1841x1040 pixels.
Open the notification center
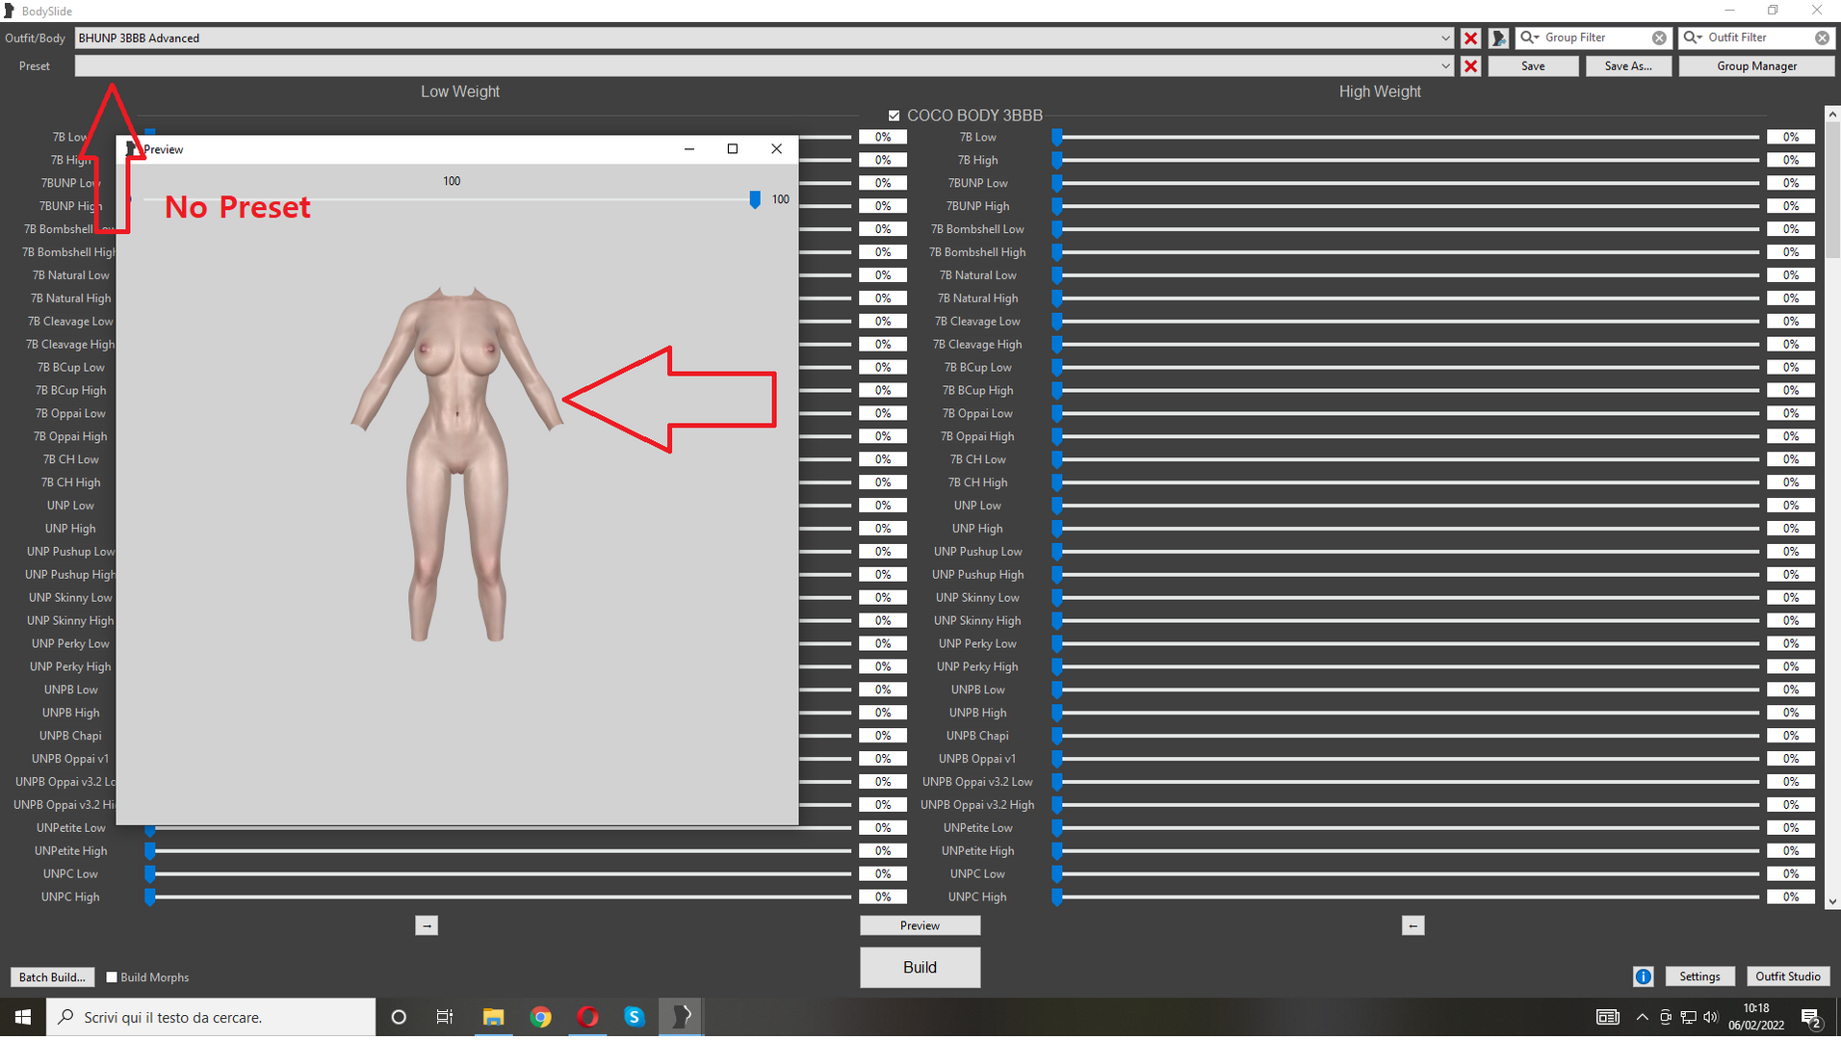(1810, 1017)
